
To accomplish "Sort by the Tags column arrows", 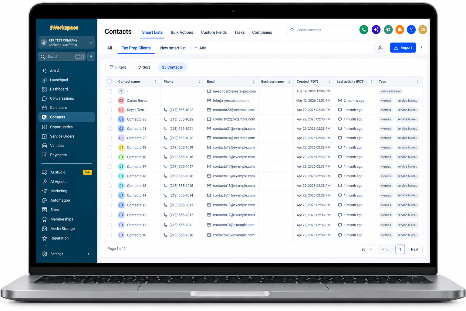I will (x=418, y=82).
